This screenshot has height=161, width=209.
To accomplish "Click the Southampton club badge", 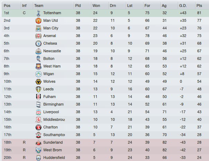I will tap(38, 135).
